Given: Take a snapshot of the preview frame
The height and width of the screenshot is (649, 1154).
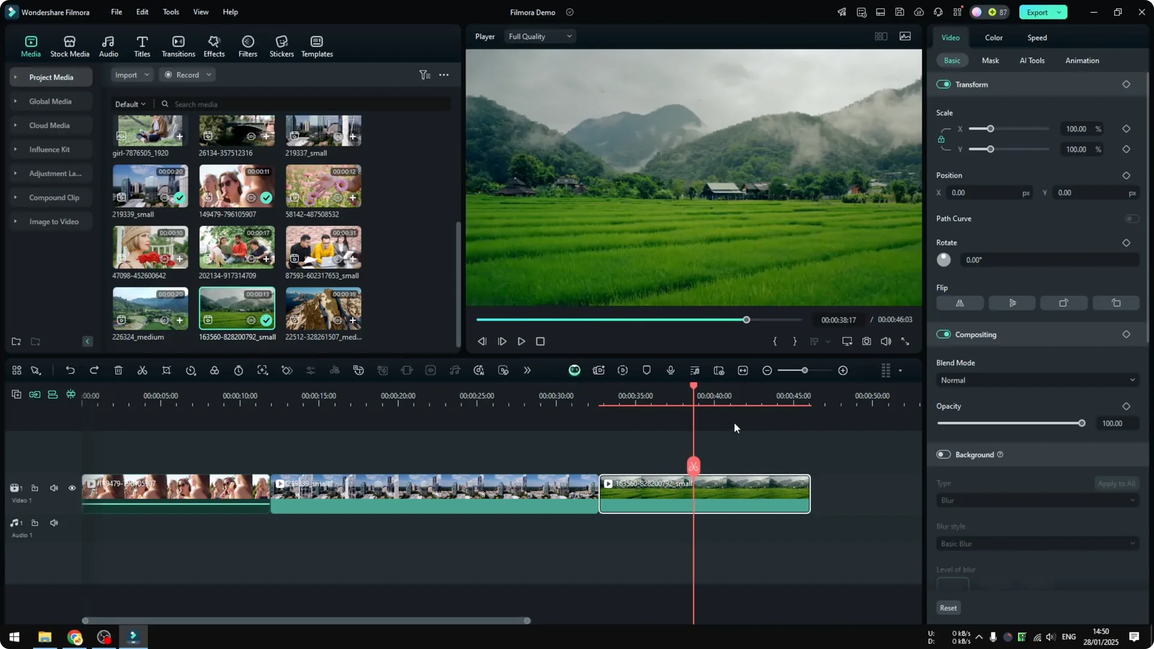Looking at the screenshot, I should [x=866, y=341].
